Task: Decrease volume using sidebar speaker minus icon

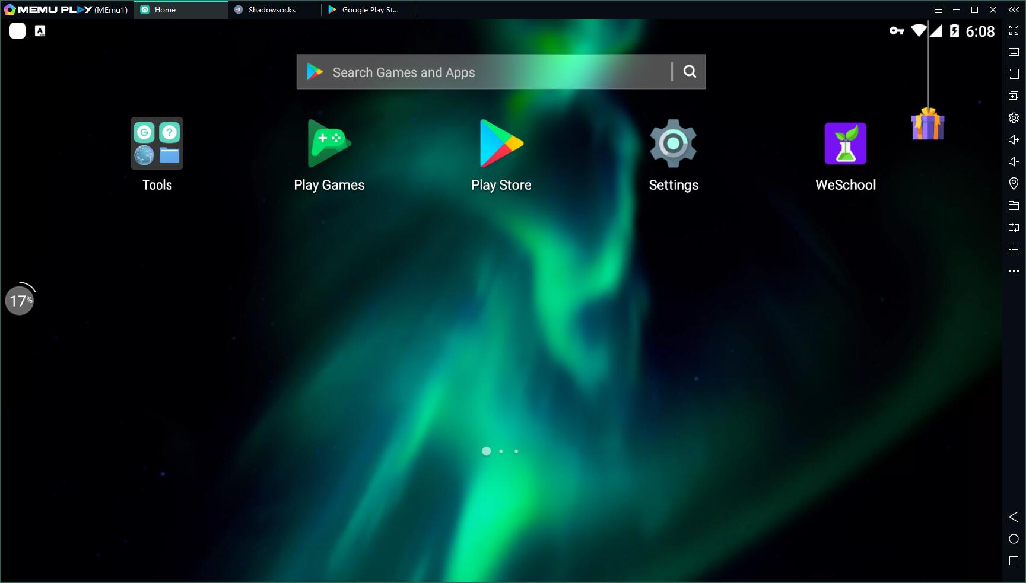Action: (x=1014, y=162)
